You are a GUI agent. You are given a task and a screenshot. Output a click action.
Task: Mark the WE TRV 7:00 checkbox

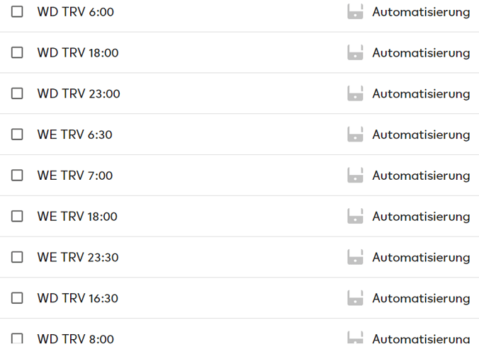17,176
